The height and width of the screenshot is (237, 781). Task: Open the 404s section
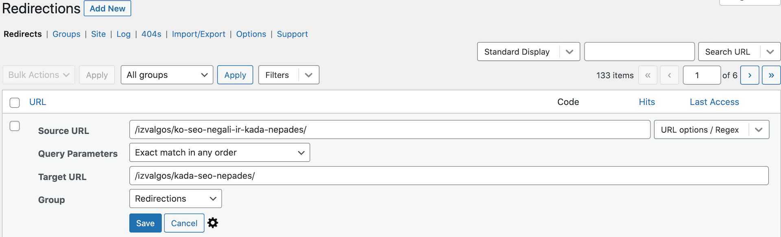[151, 34]
